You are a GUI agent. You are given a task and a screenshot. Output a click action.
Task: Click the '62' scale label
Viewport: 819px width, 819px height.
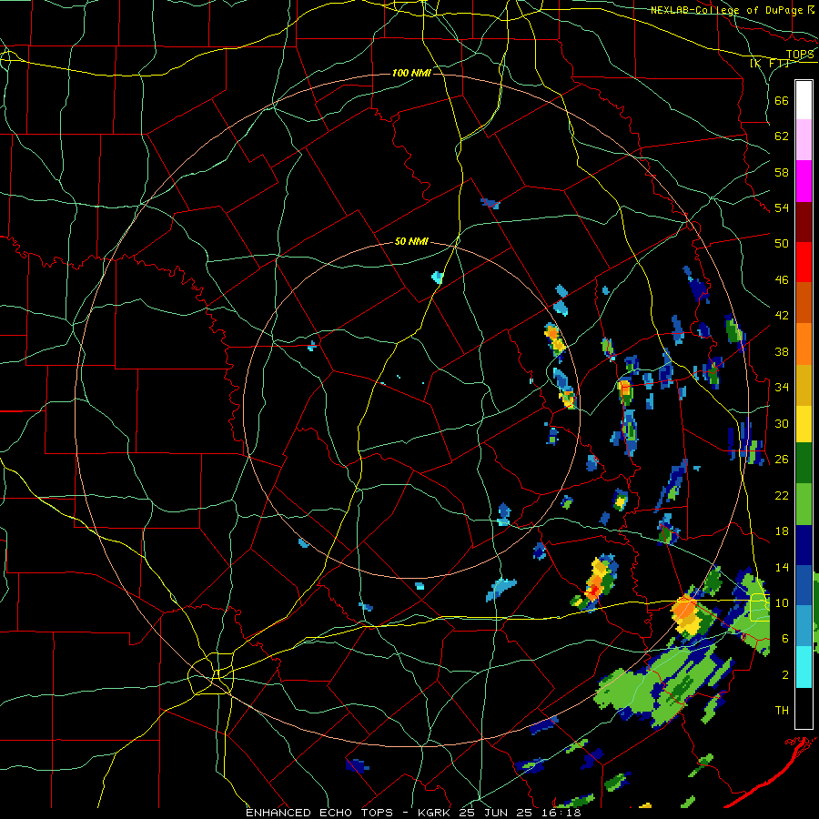pyautogui.click(x=782, y=136)
